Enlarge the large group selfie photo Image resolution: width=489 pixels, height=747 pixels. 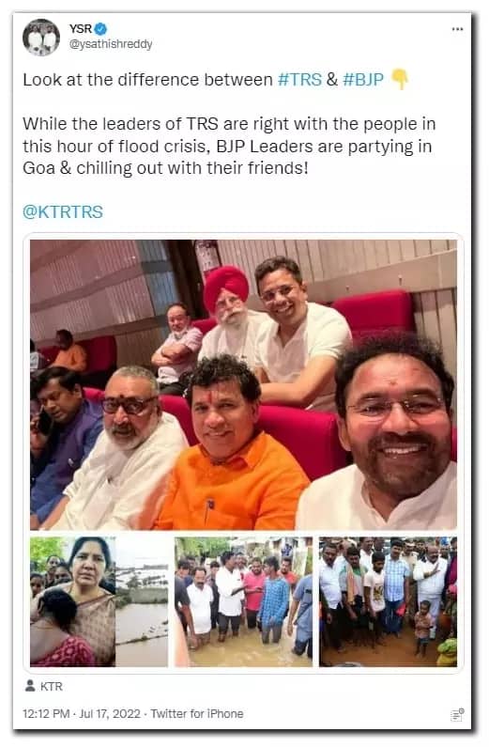243,384
